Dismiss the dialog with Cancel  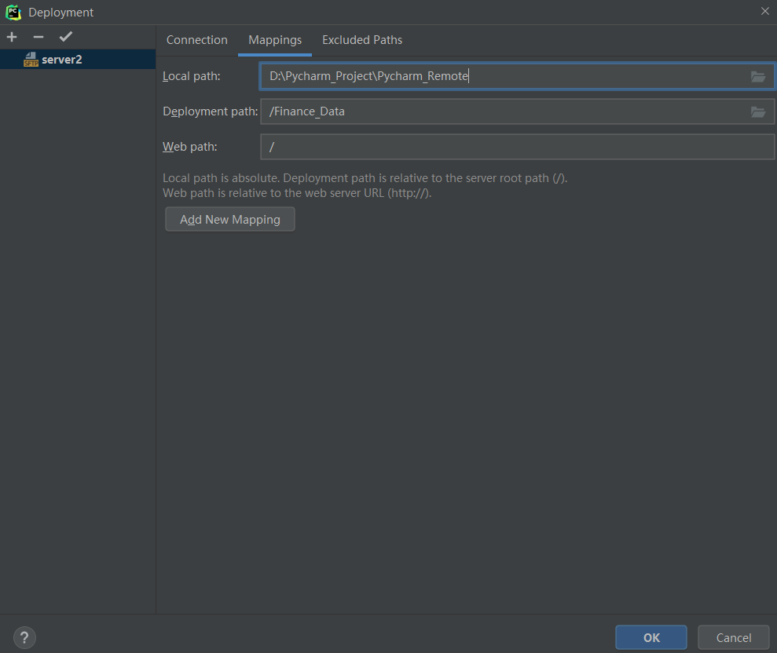[x=733, y=637]
